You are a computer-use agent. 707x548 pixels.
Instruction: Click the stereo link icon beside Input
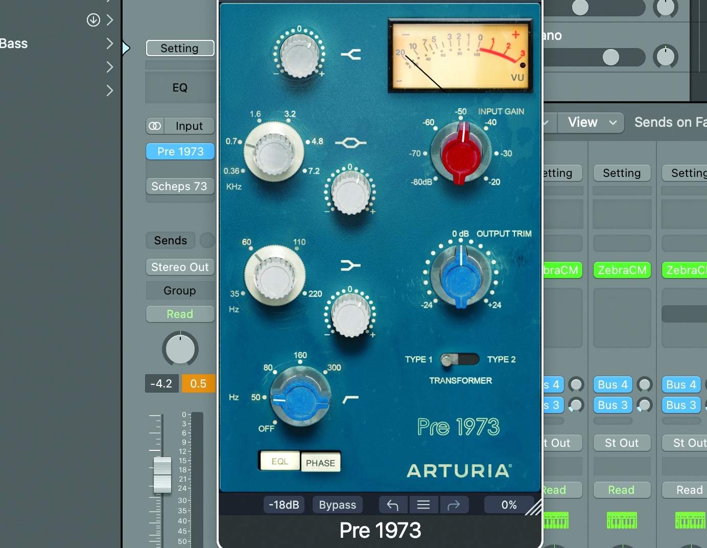coord(155,126)
